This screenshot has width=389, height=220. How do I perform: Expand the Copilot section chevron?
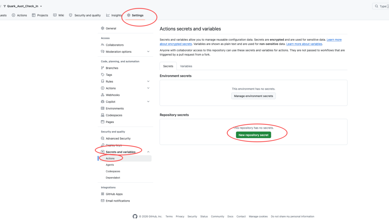148,102
